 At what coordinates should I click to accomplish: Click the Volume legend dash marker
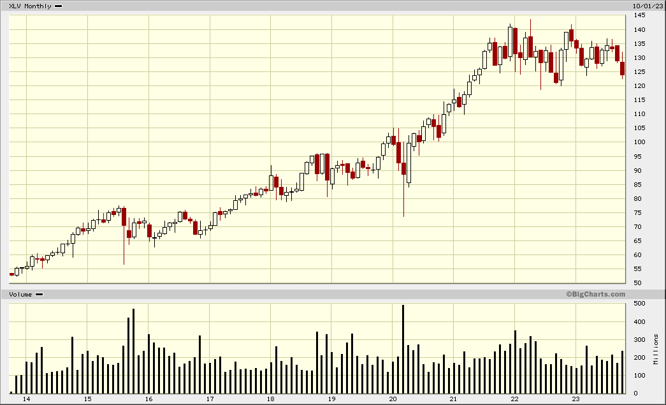click(x=39, y=294)
